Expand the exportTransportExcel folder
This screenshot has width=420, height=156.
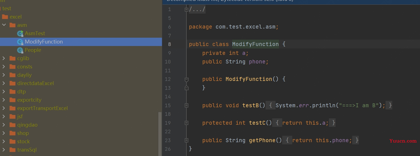pos(4,108)
